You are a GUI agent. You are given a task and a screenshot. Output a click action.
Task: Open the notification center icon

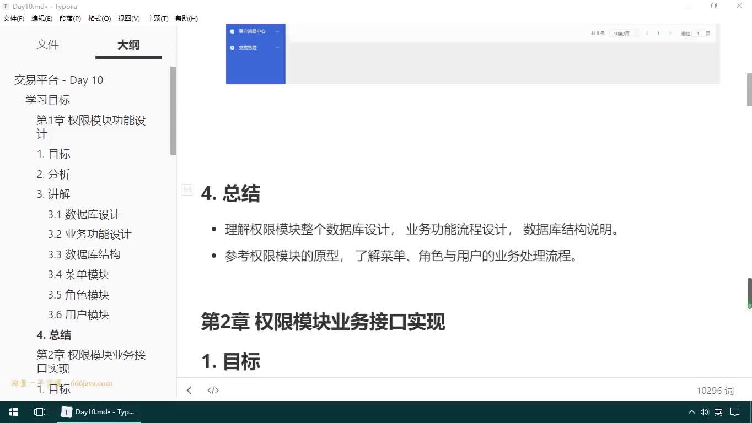(735, 412)
